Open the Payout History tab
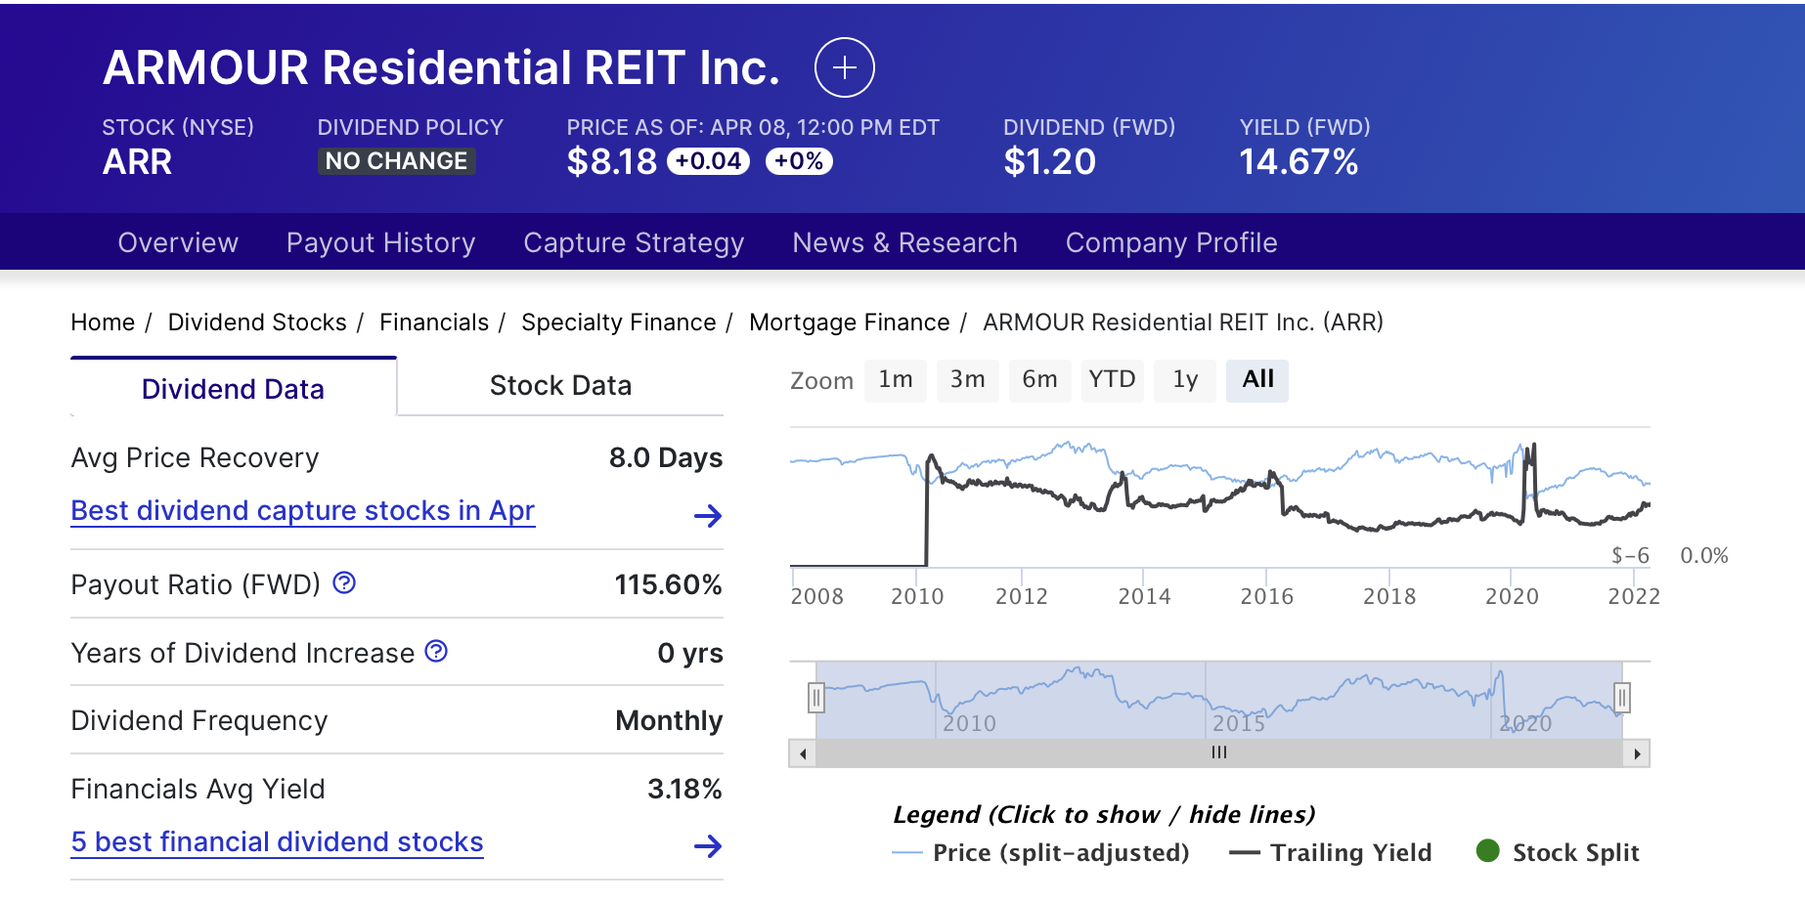This screenshot has width=1805, height=903. [x=380, y=242]
